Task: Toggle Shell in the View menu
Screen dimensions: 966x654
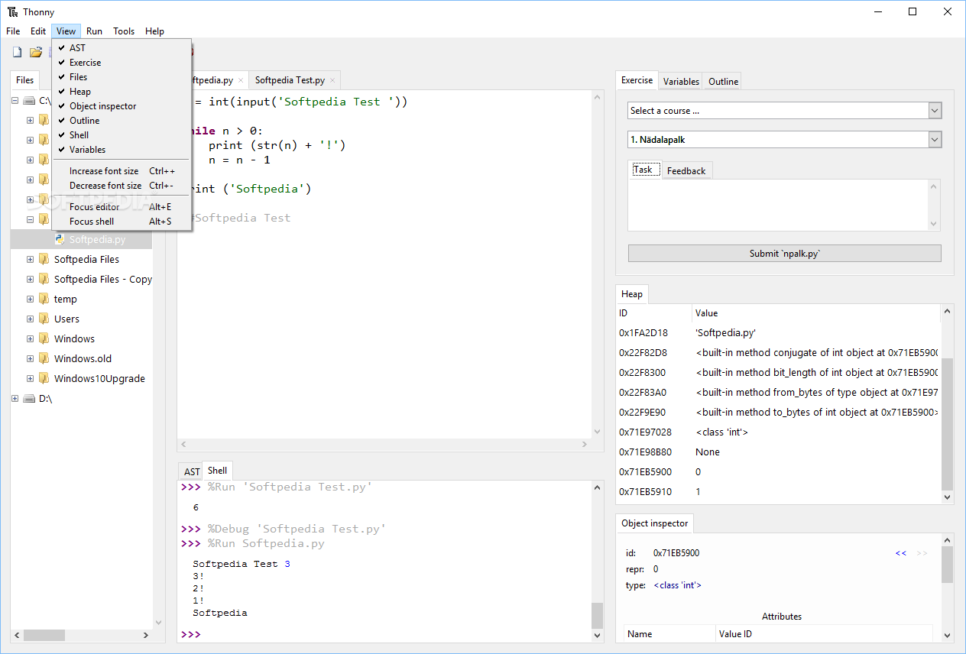Action: click(x=122, y=134)
